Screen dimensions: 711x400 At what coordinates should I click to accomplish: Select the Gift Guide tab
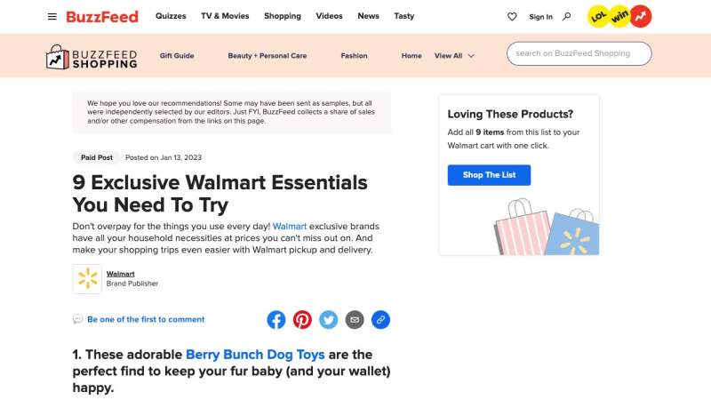click(177, 56)
